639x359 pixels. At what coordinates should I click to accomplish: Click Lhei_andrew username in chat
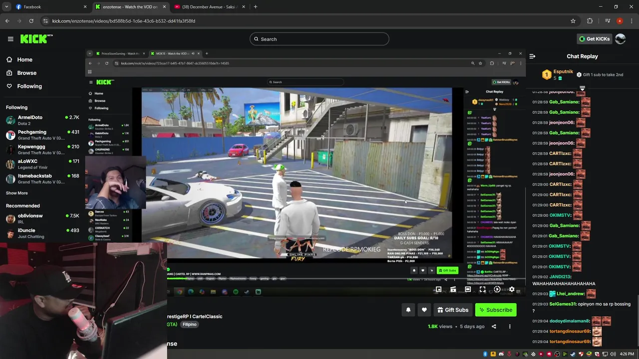pyautogui.click(x=570, y=294)
